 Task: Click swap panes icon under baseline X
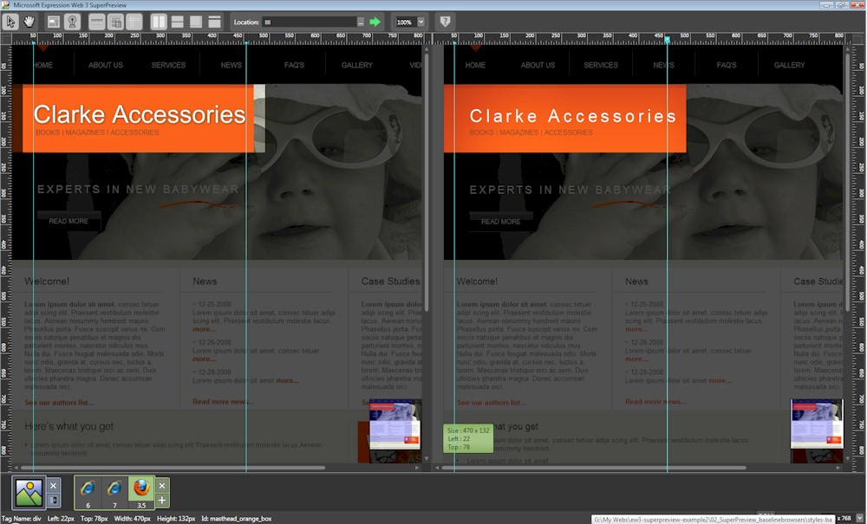coord(53,501)
